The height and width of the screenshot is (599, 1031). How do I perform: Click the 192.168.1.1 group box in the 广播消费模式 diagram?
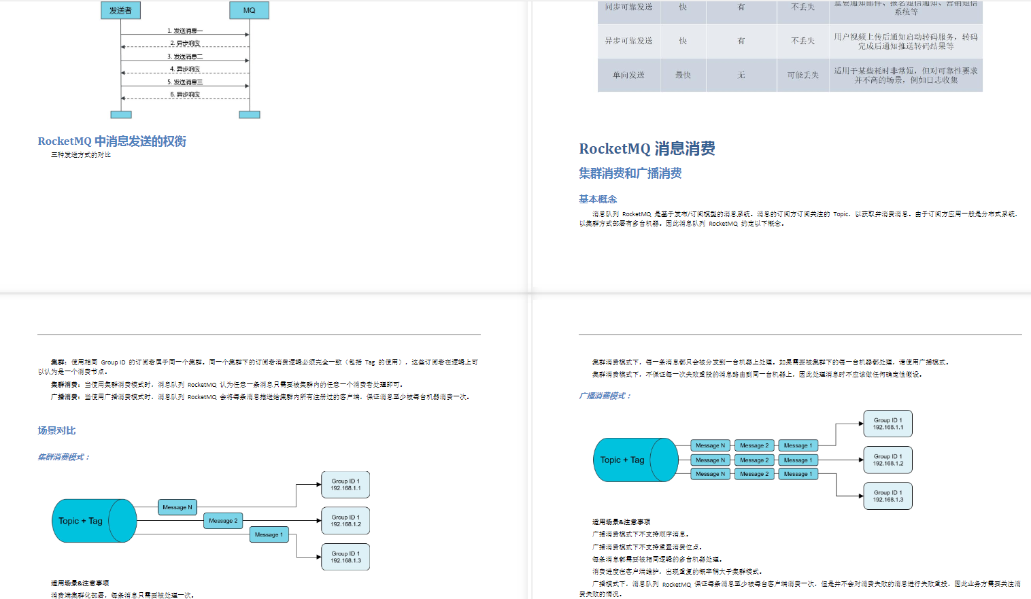click(x=888, y=424)
